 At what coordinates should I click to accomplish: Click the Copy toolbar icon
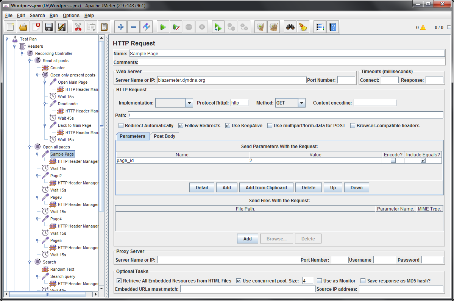click(91, 27)
